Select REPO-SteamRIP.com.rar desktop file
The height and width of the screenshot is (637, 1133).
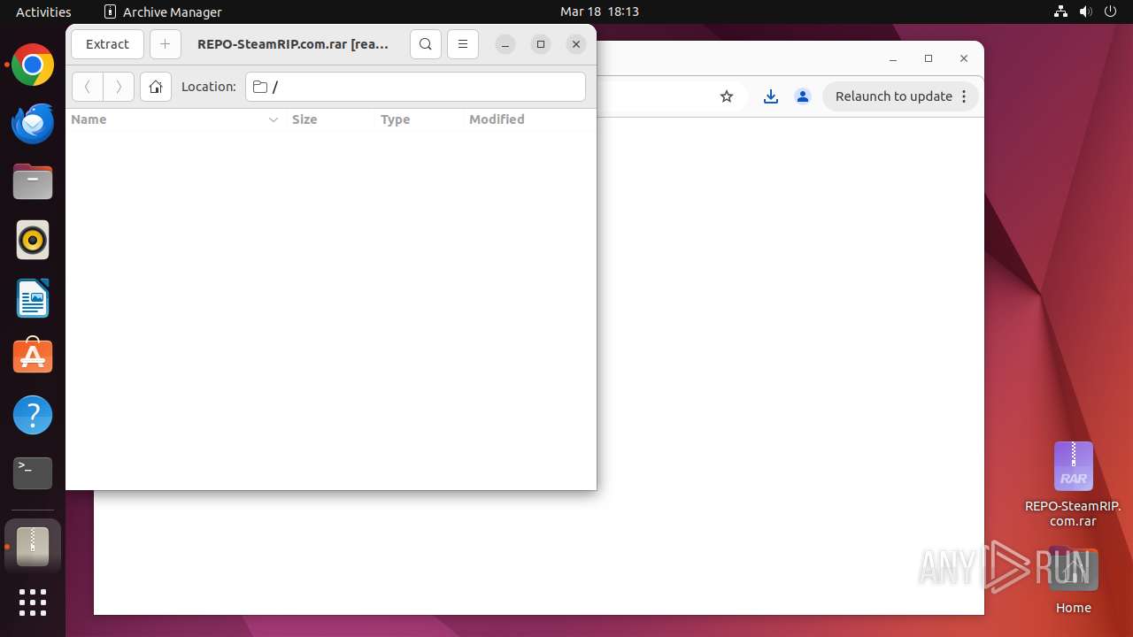tap(1073, 484)
